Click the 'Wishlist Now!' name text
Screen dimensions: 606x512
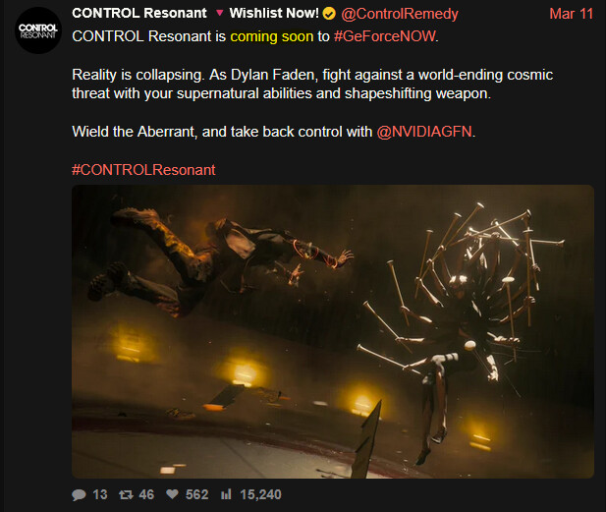(x=274, y=13)
